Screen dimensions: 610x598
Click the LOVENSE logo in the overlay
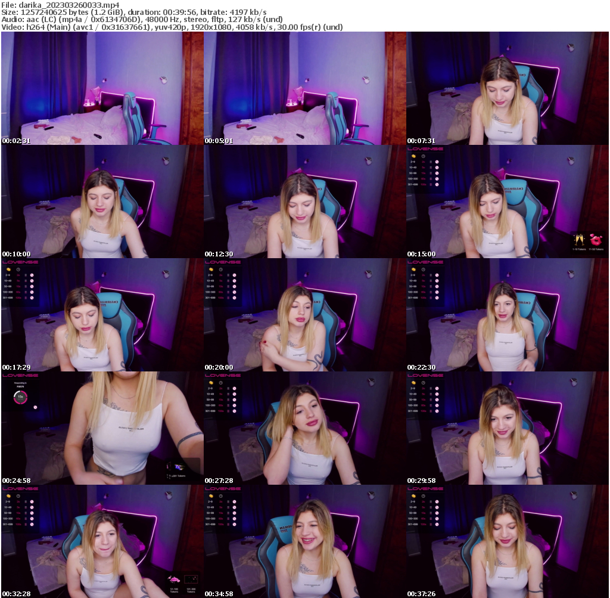[x=425, y=148]
